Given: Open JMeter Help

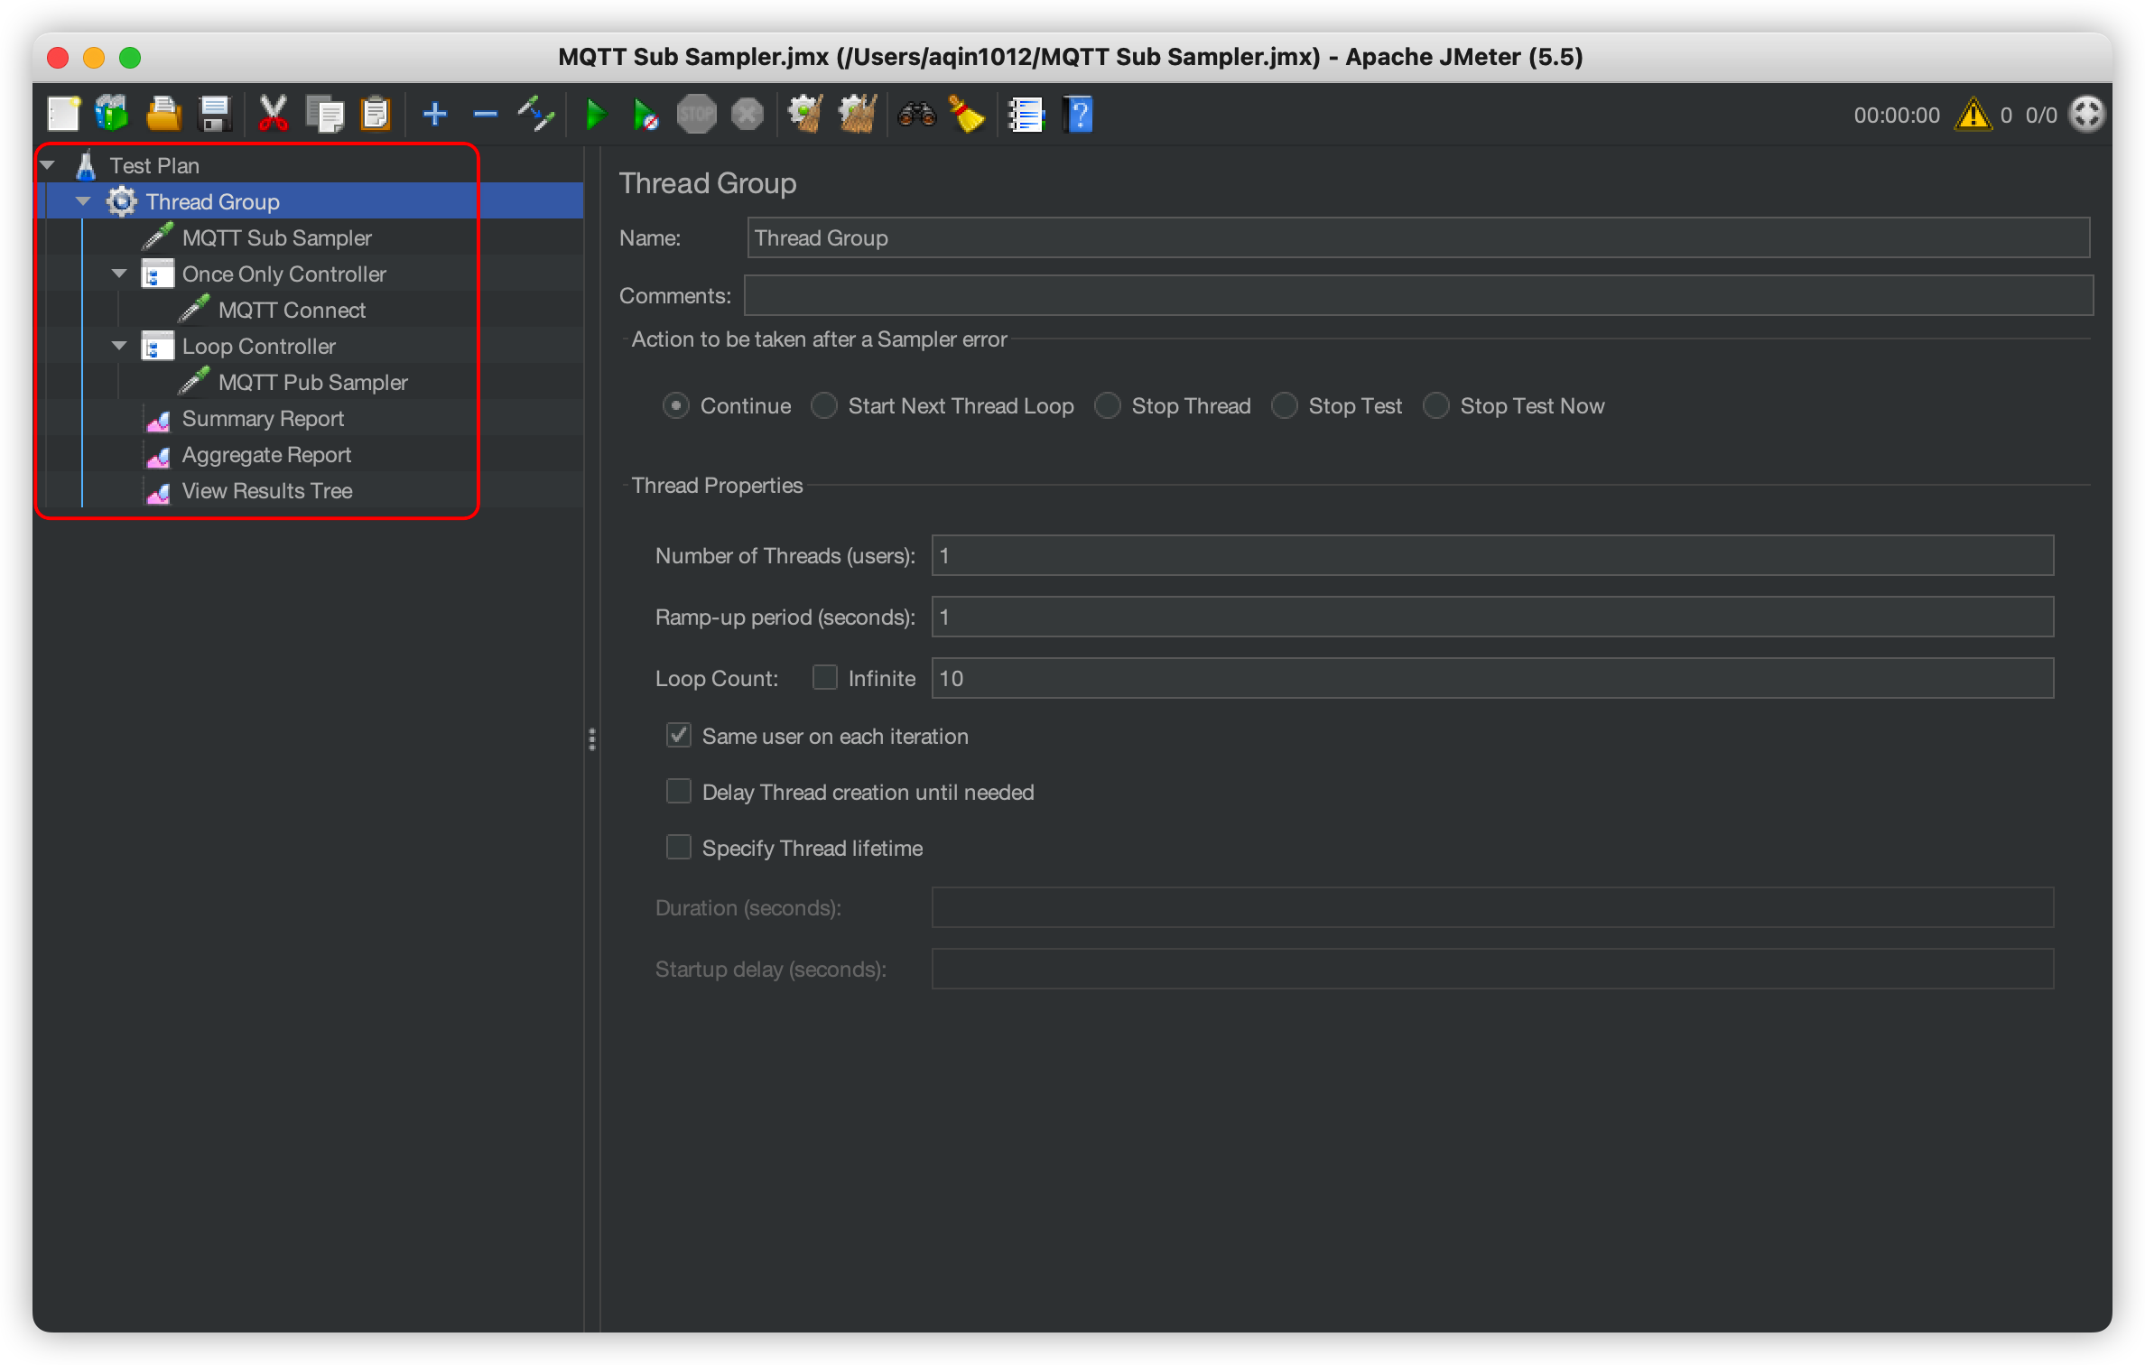Looking at the screenshot, I should [1079, 114].
